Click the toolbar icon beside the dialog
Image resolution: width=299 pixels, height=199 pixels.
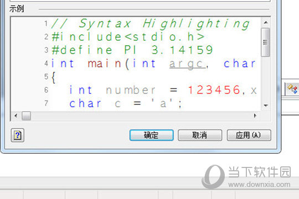tap(292, 89)
